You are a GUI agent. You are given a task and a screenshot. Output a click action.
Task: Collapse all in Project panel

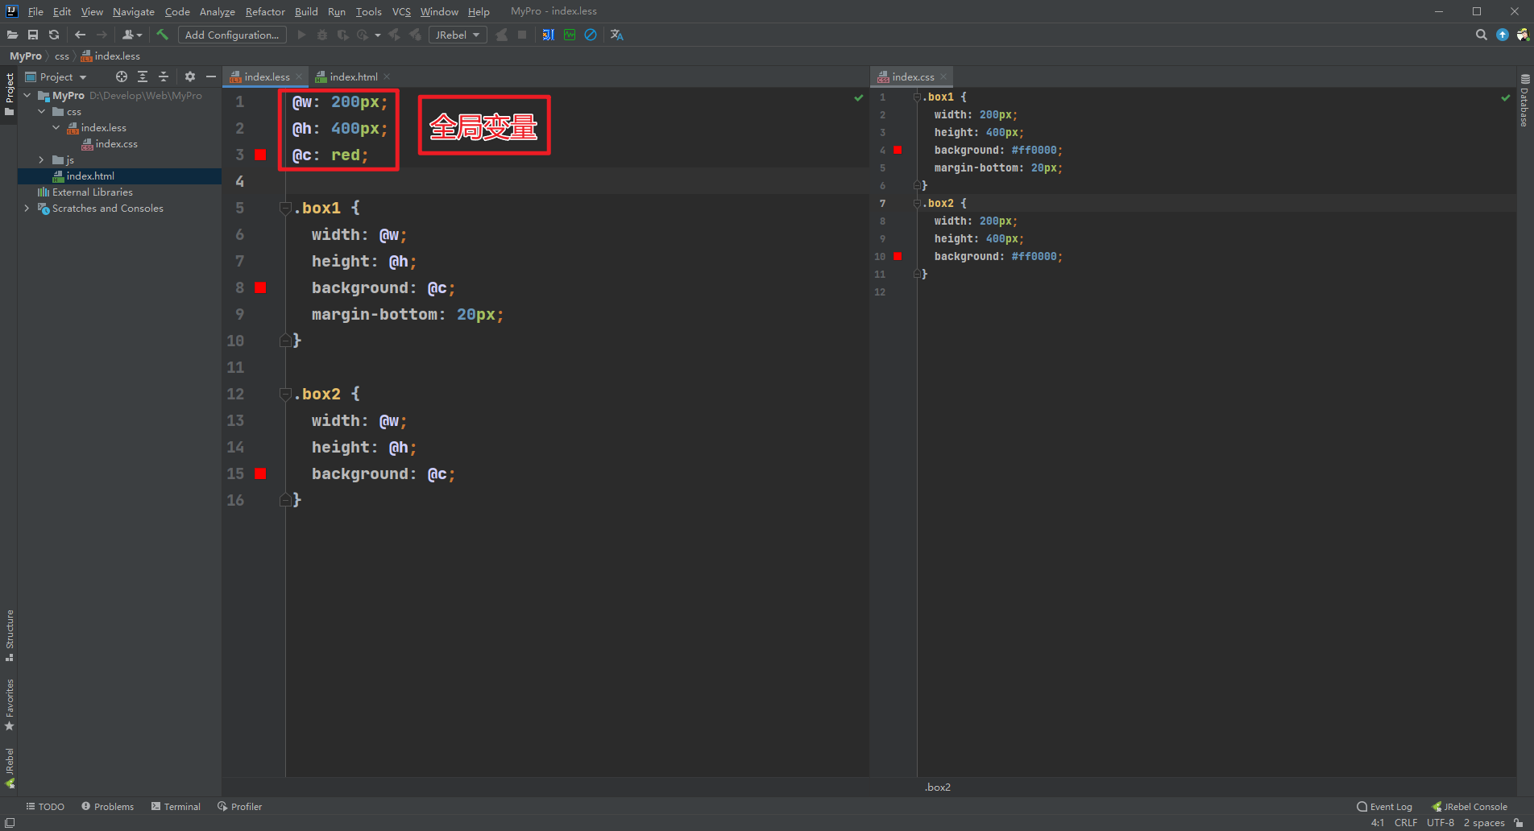pos(164,76)
